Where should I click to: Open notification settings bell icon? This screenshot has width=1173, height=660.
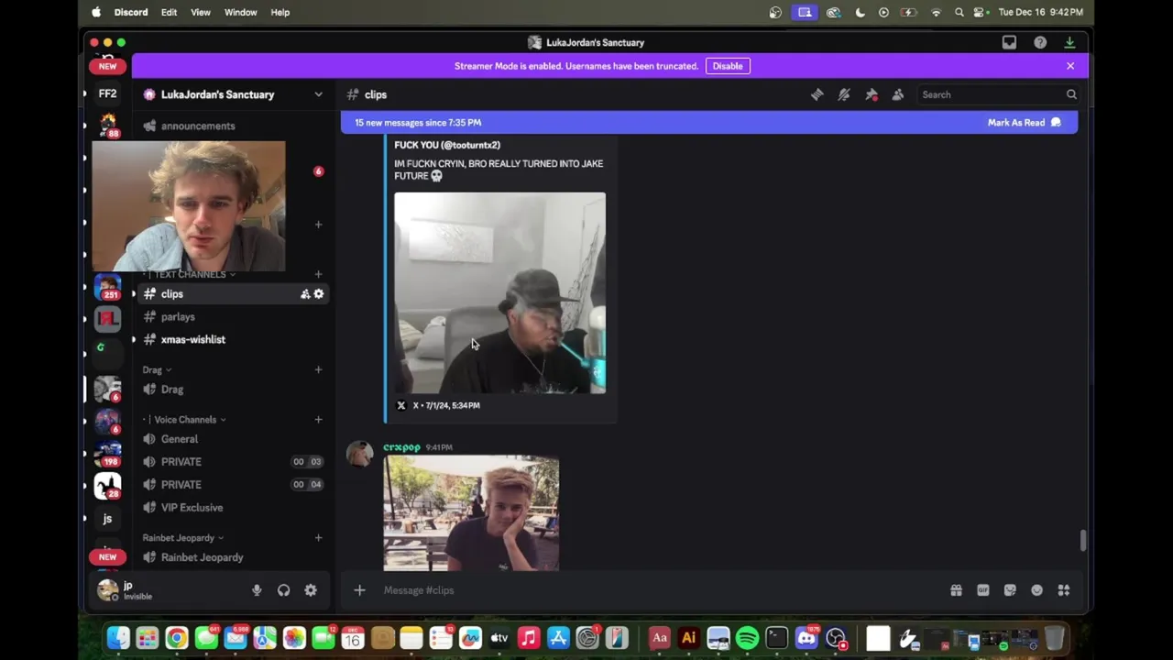tap(844, 94)
